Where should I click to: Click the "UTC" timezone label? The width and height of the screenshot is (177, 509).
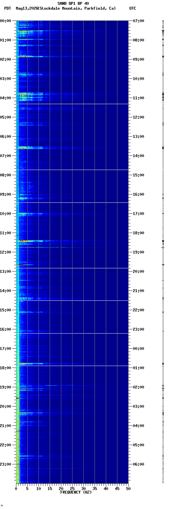pos(133,8)
